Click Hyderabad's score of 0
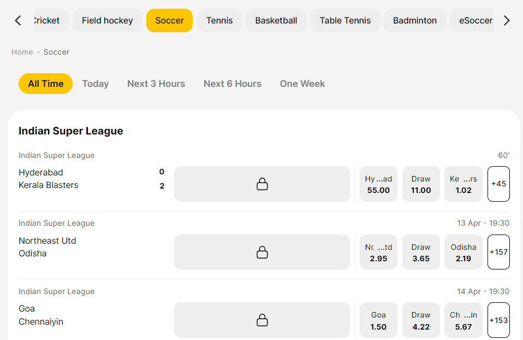 click(162, 172)
